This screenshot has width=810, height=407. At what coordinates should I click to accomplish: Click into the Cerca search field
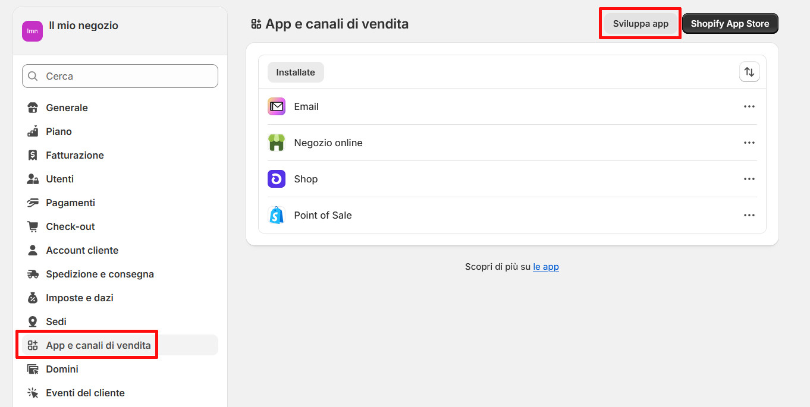120,76
